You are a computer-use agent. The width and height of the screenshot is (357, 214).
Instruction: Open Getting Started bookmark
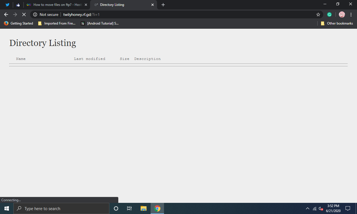coord(19,23)
